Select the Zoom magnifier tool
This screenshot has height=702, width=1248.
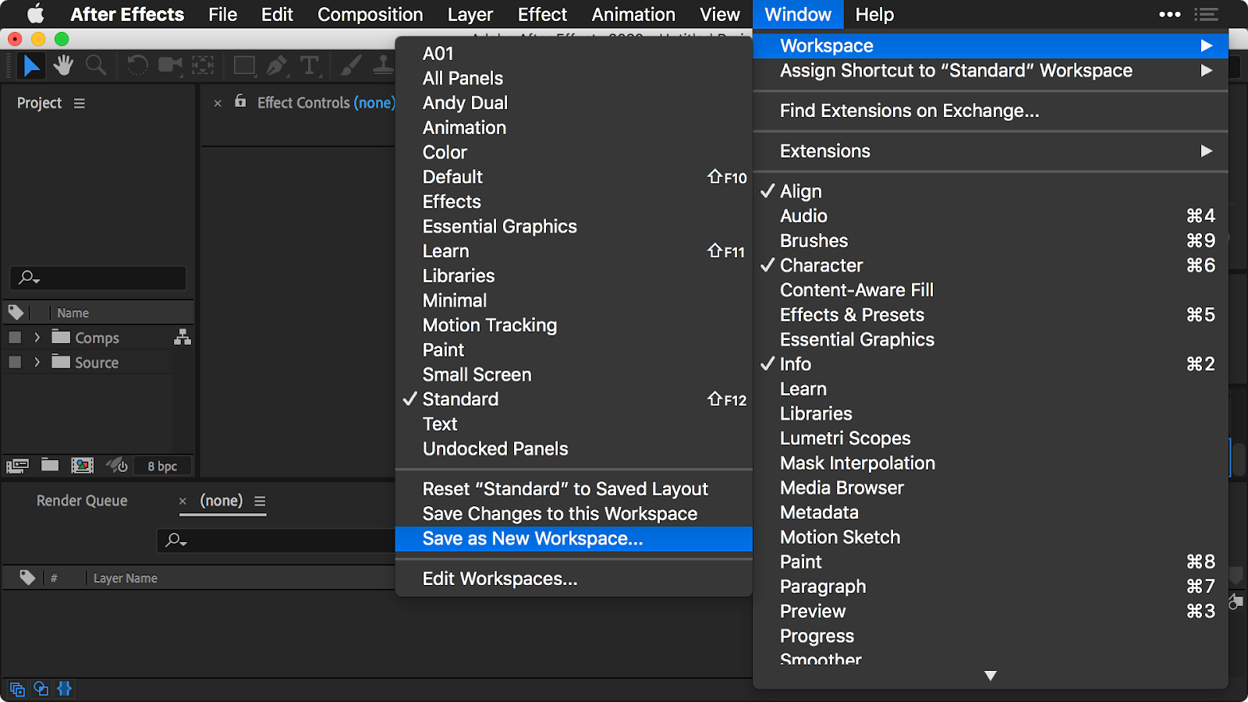[96, 66]
